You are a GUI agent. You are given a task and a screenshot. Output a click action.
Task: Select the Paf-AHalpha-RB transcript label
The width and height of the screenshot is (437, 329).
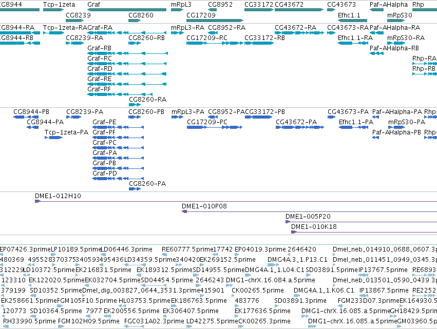click(x=394, y=48)
